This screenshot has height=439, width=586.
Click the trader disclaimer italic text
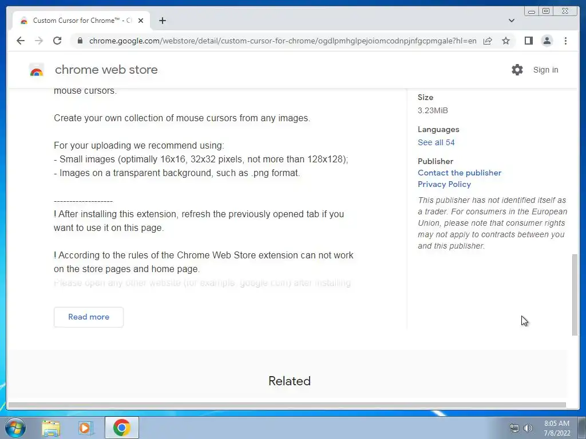click(492, 223)
